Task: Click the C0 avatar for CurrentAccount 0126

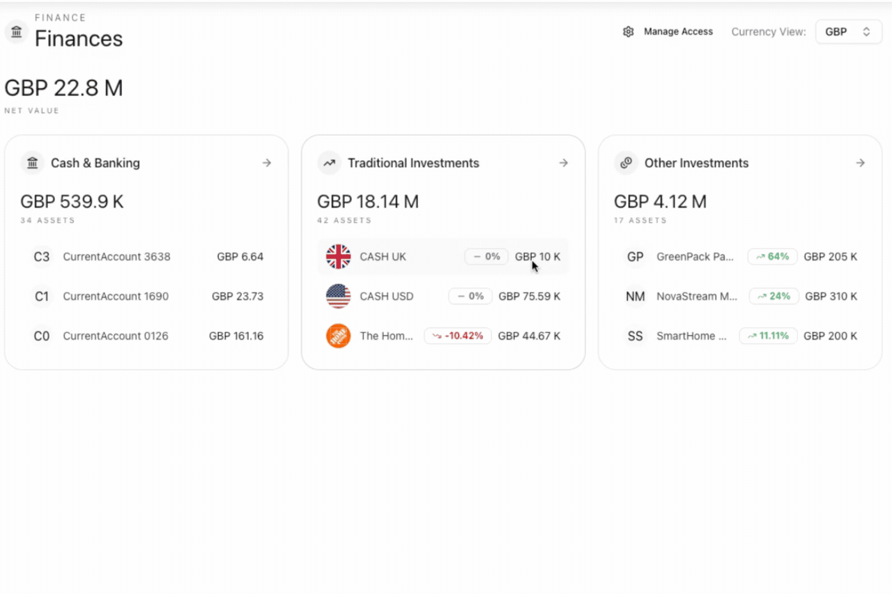Action: (42, 336)
